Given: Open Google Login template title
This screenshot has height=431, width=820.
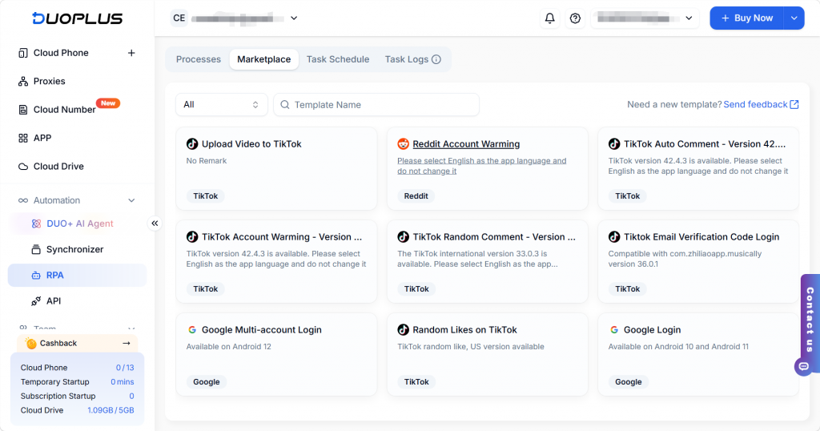Looking at the screenshot, I should 652,329.
